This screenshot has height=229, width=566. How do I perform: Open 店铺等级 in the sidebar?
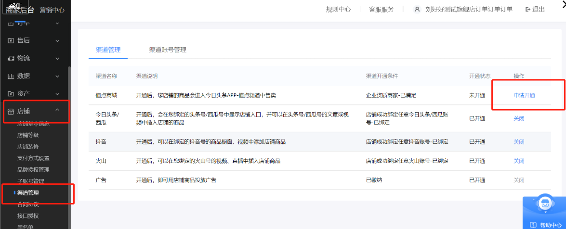(x=28, y=135)
